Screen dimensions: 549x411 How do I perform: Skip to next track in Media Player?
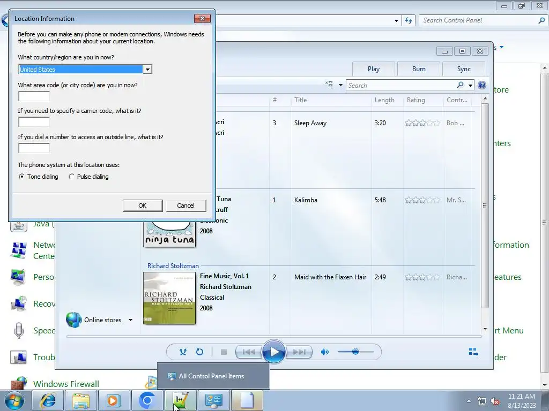click(x=299, y=352)
